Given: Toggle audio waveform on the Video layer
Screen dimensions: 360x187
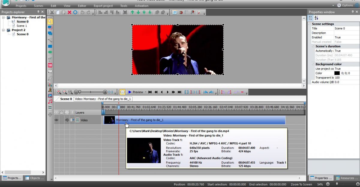Looking at the screenshot, I should (x=67, y=120).
